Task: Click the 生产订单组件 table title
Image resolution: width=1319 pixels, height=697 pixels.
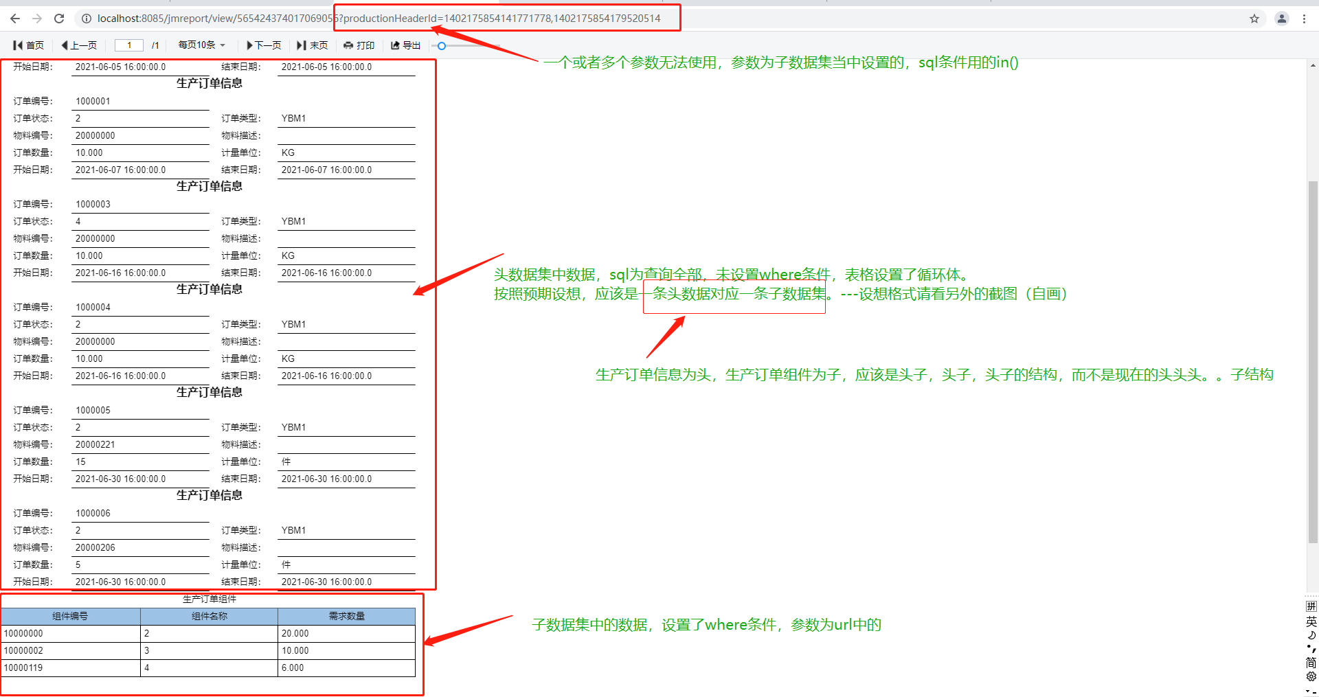Action: pos(210,599)
